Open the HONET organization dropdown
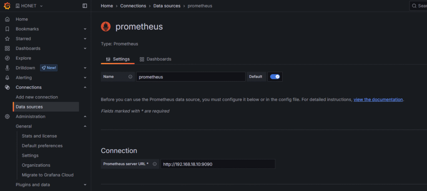Viewport: 427px width, 191px height. pos(29,6)
